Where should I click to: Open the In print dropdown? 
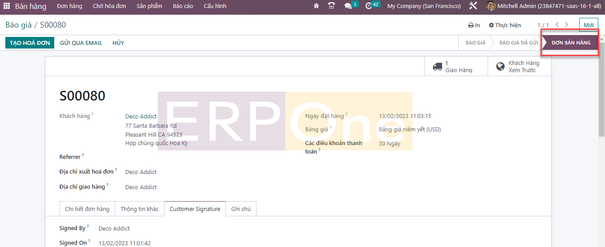coord(474,25)
